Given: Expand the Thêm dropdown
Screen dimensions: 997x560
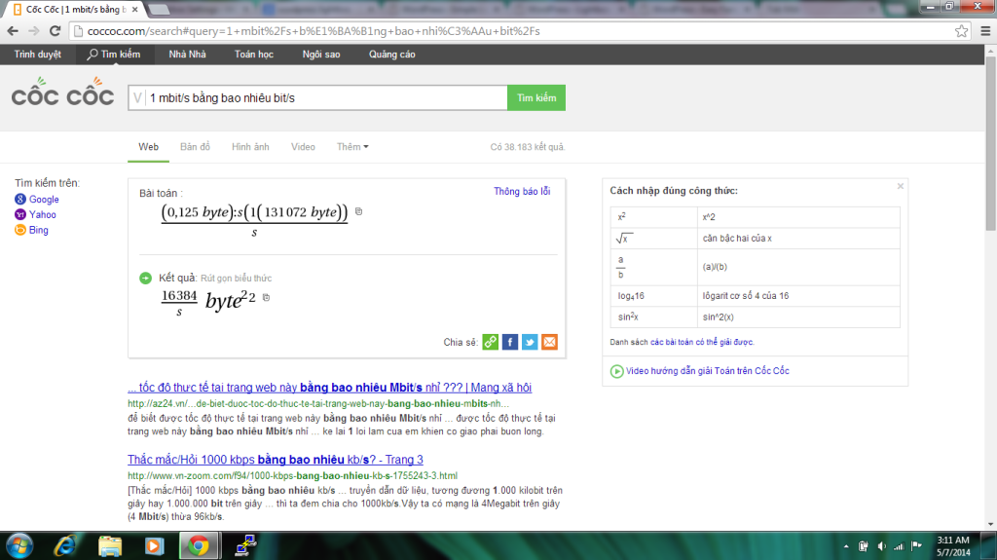Looking at the screenshot, I should tap(352, 147).
